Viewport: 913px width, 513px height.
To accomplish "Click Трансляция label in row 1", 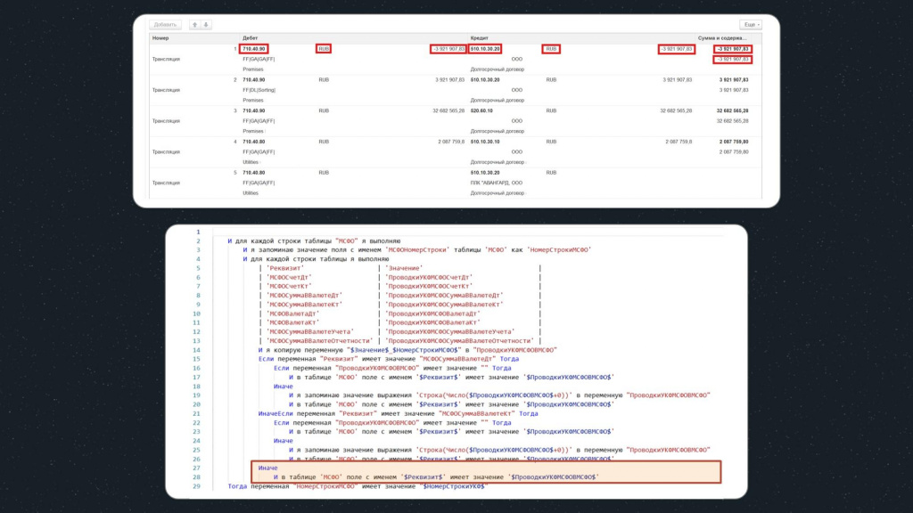I will [x=166, y=60].
